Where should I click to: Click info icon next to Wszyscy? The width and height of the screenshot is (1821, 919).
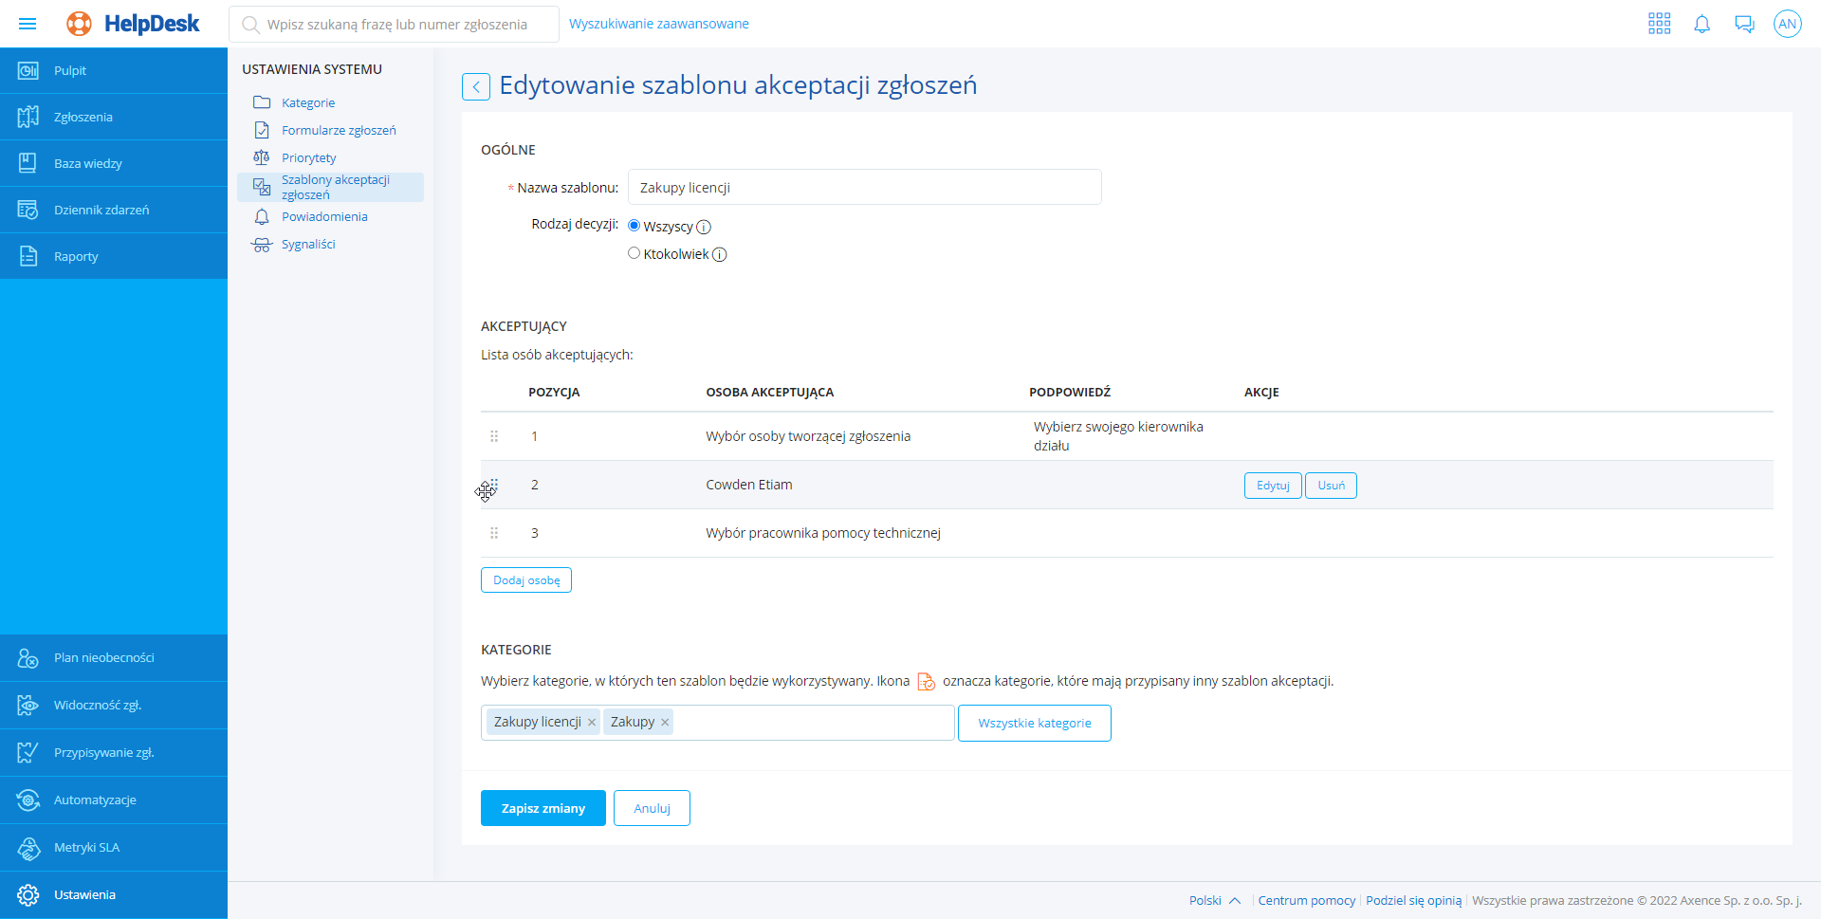704,228
